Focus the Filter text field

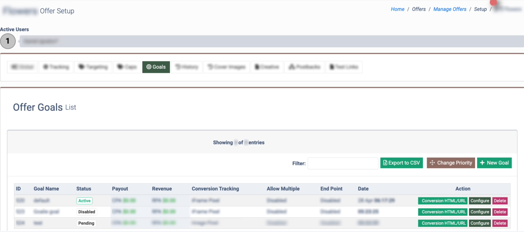tap(343, 163)
